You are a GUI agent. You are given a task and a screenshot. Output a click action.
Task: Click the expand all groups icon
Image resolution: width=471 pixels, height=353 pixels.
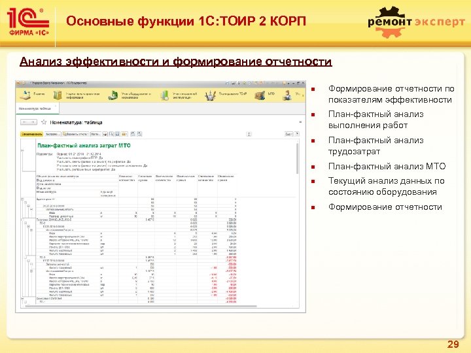click(x=139, y=134)
